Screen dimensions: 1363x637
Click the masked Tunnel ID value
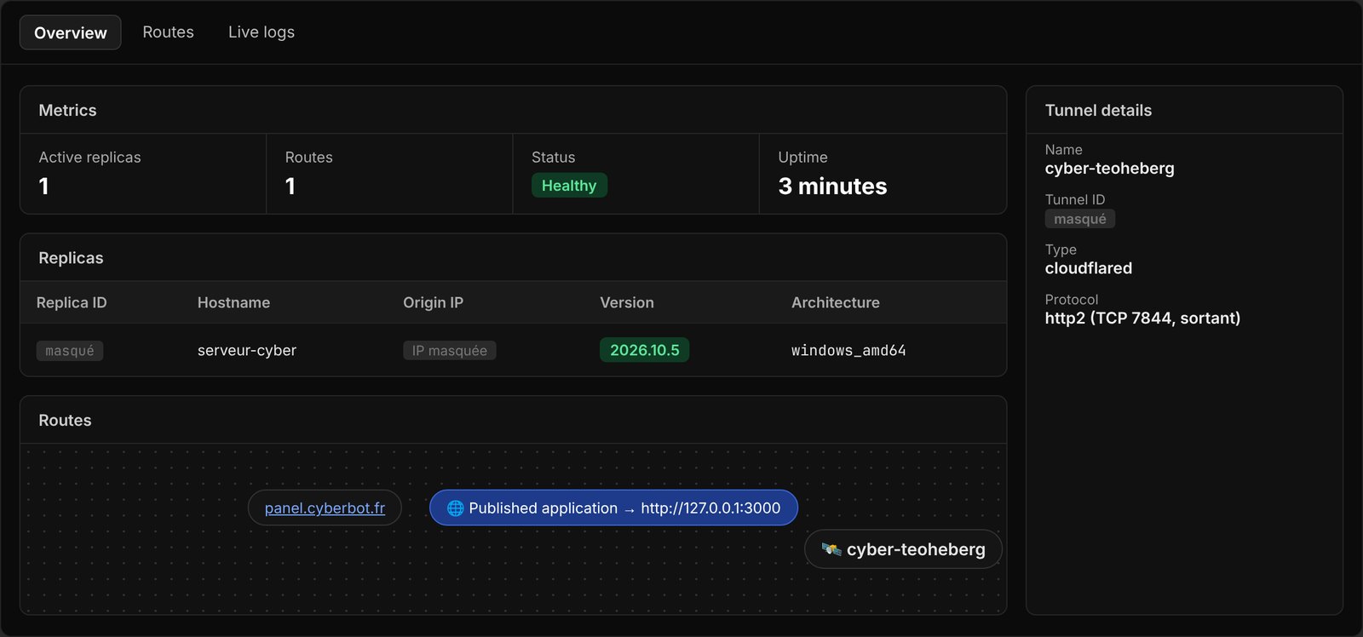(x=1080, y=219)
